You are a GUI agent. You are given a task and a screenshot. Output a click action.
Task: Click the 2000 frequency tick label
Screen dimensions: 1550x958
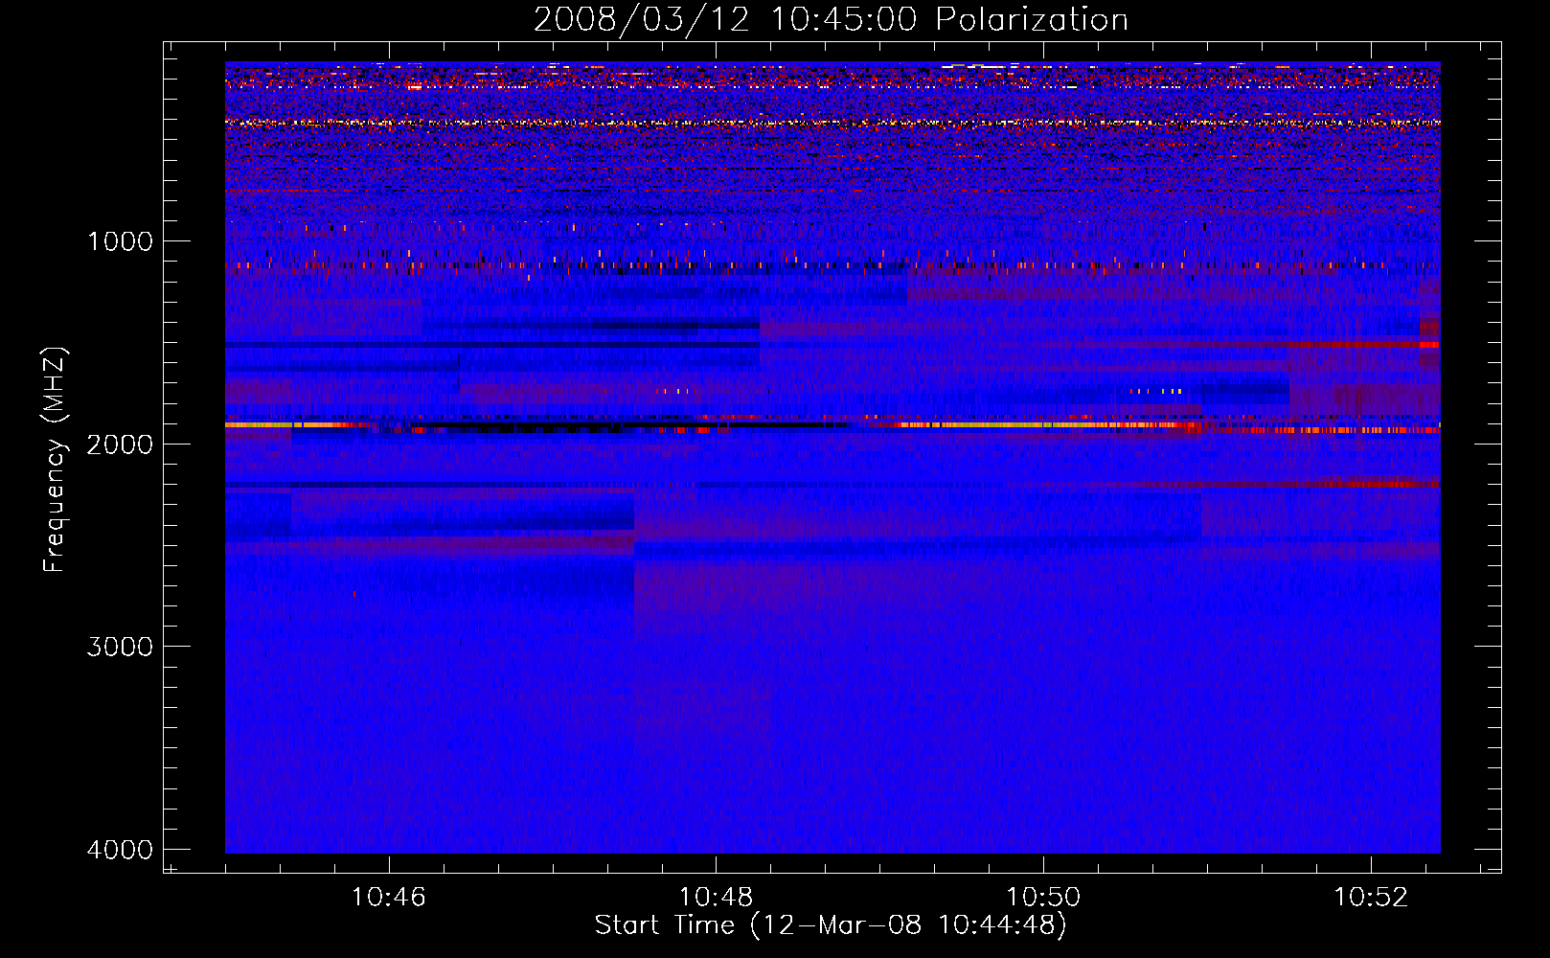(x=120, y=444)
